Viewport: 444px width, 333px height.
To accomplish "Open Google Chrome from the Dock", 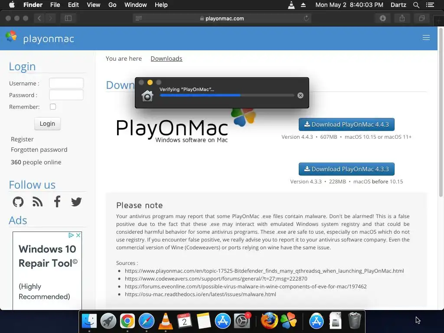I will pyautogui.click(x=127, y=321).
